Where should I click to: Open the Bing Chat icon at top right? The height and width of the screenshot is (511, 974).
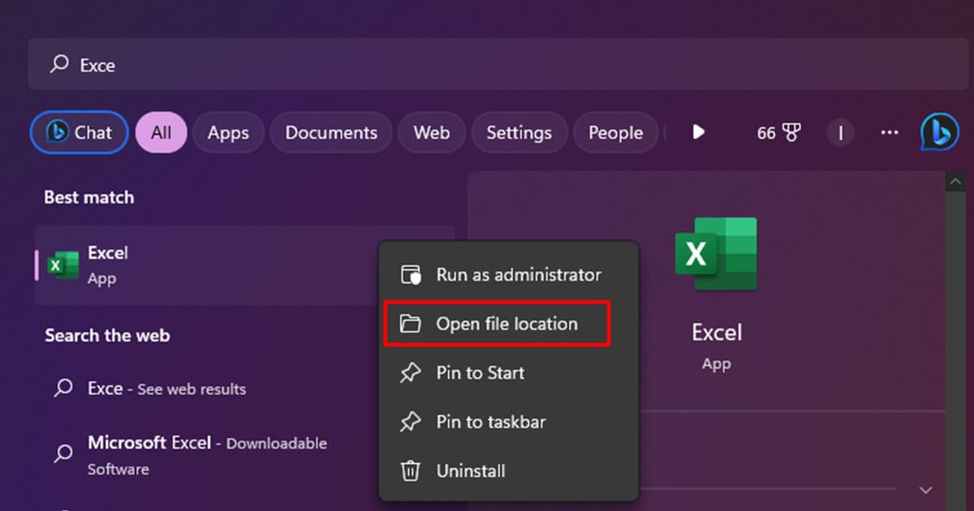coord(939,132)
